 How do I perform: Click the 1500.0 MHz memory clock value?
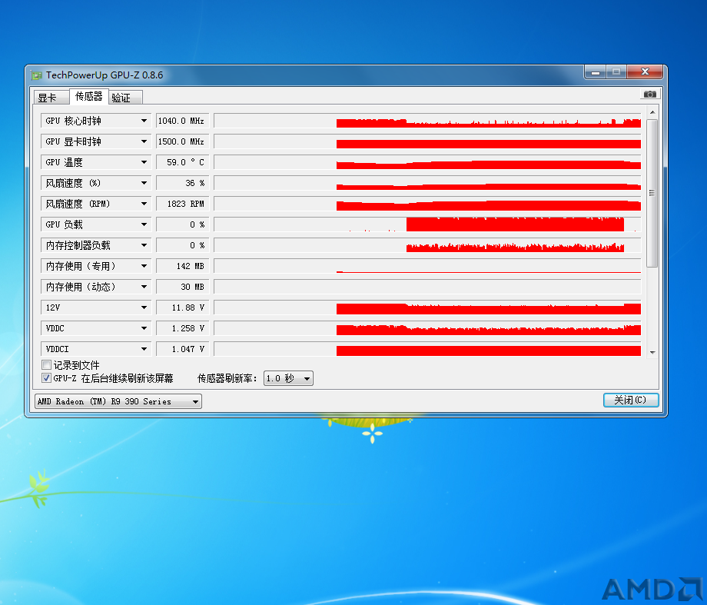(x=183, y=141)
